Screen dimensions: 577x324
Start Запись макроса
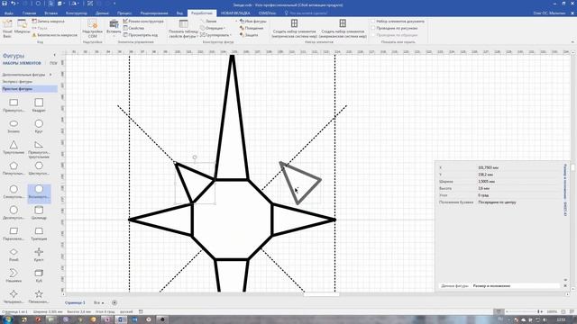pyautogui.click(x=48, y=22)
